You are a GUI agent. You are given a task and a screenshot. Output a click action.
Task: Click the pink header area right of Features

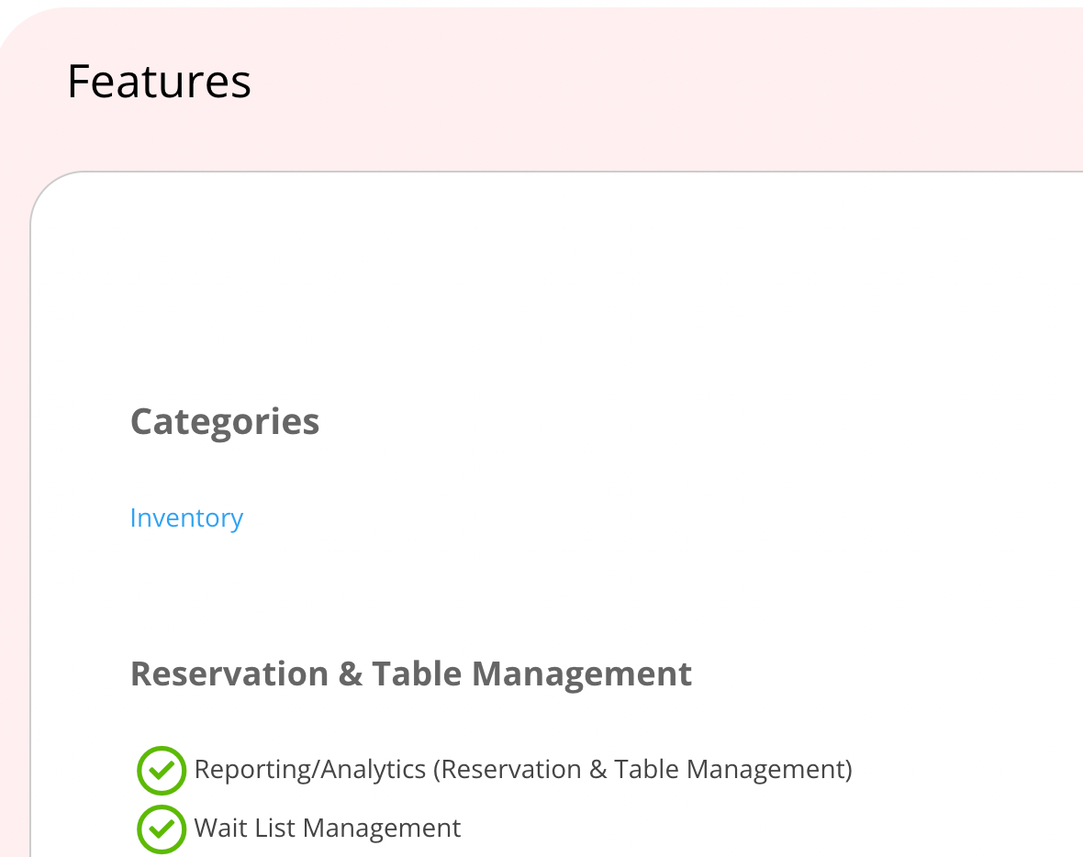tap(663, 82)
